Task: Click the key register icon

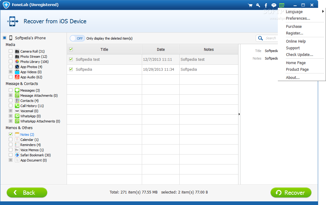Action: 258,5
